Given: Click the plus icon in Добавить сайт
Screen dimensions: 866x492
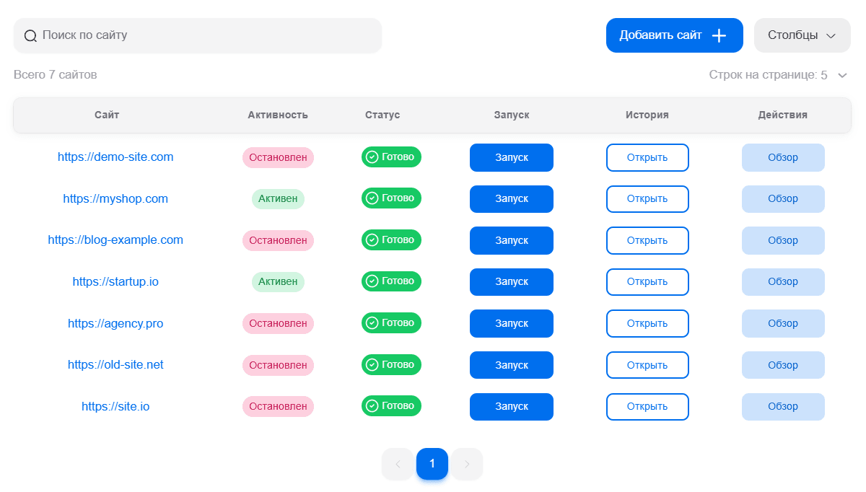Looking at the screenshot, I should pos(719,36).
